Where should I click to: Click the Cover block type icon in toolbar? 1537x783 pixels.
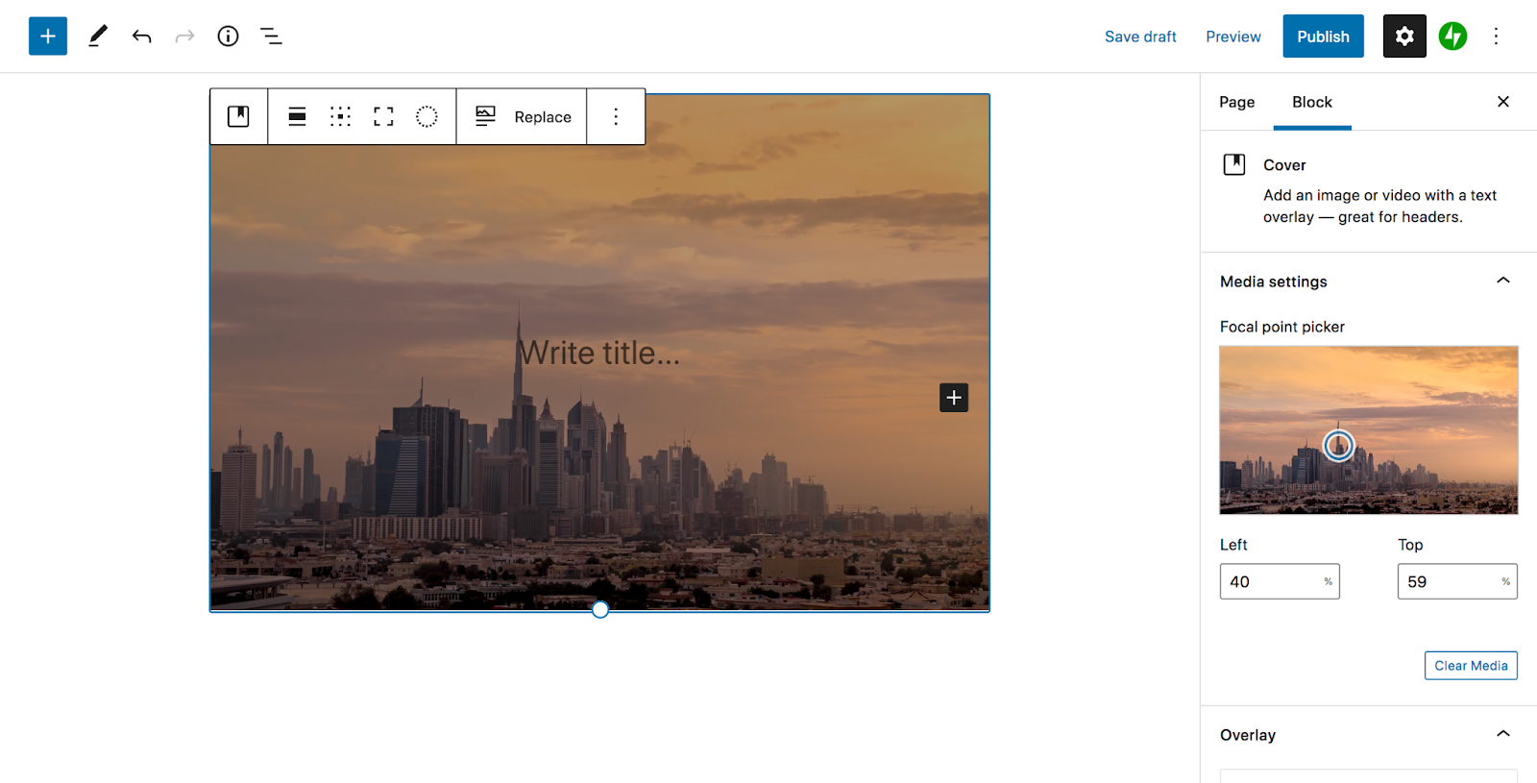click(x=238, y=116)
